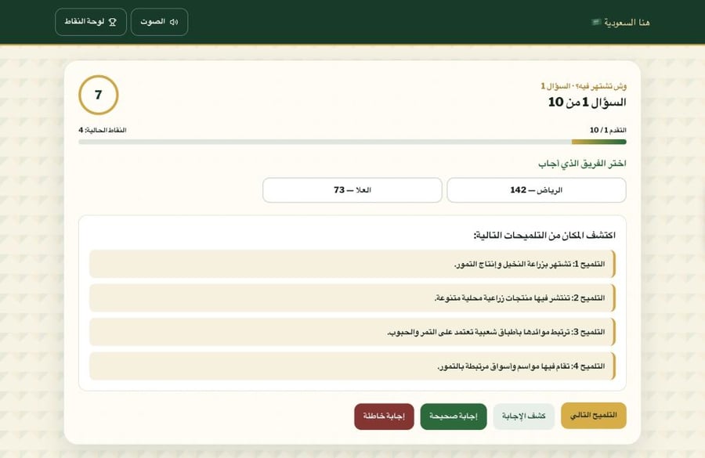Click the التقدم 1 / 10 label

pyautogui.click(x=608, y=130)
